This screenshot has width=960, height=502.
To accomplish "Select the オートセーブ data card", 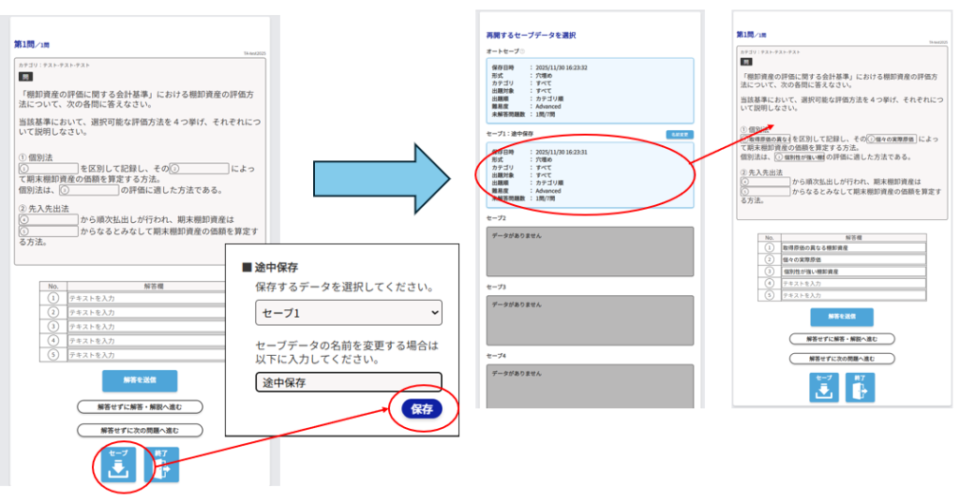I will [x=590, y=89].
